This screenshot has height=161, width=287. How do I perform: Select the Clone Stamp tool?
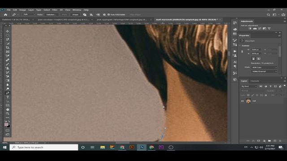pos(8,68)
